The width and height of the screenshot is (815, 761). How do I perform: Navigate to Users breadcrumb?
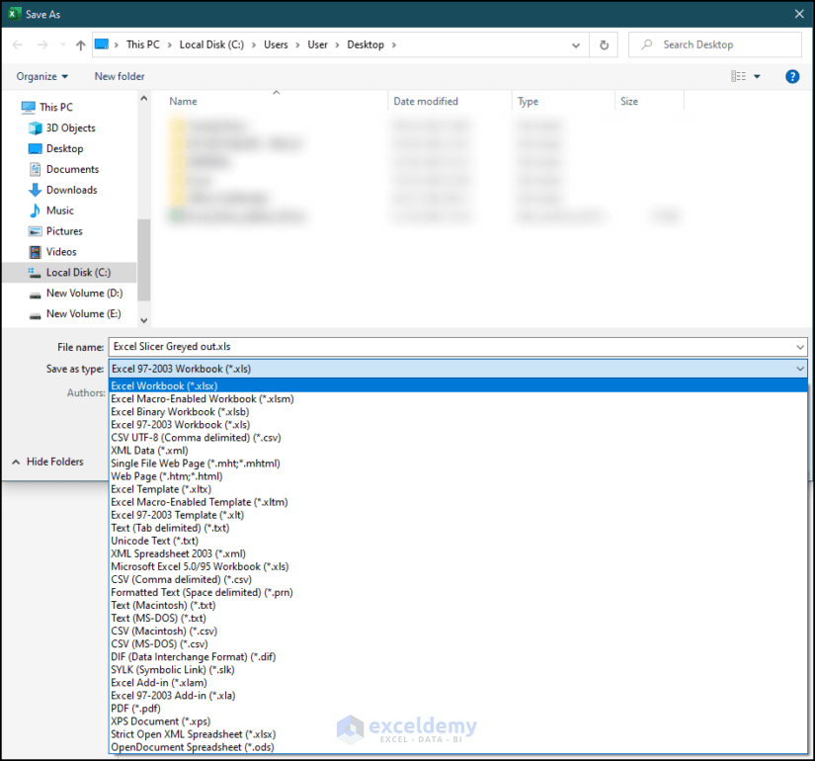[x=276, y=44]
